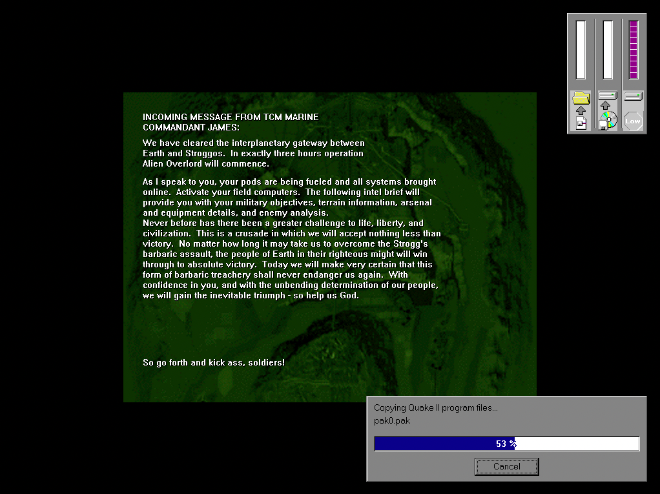The image size is (660, 494).
Task: Click the 53 % copy progress bar
Action: point(507,444)
